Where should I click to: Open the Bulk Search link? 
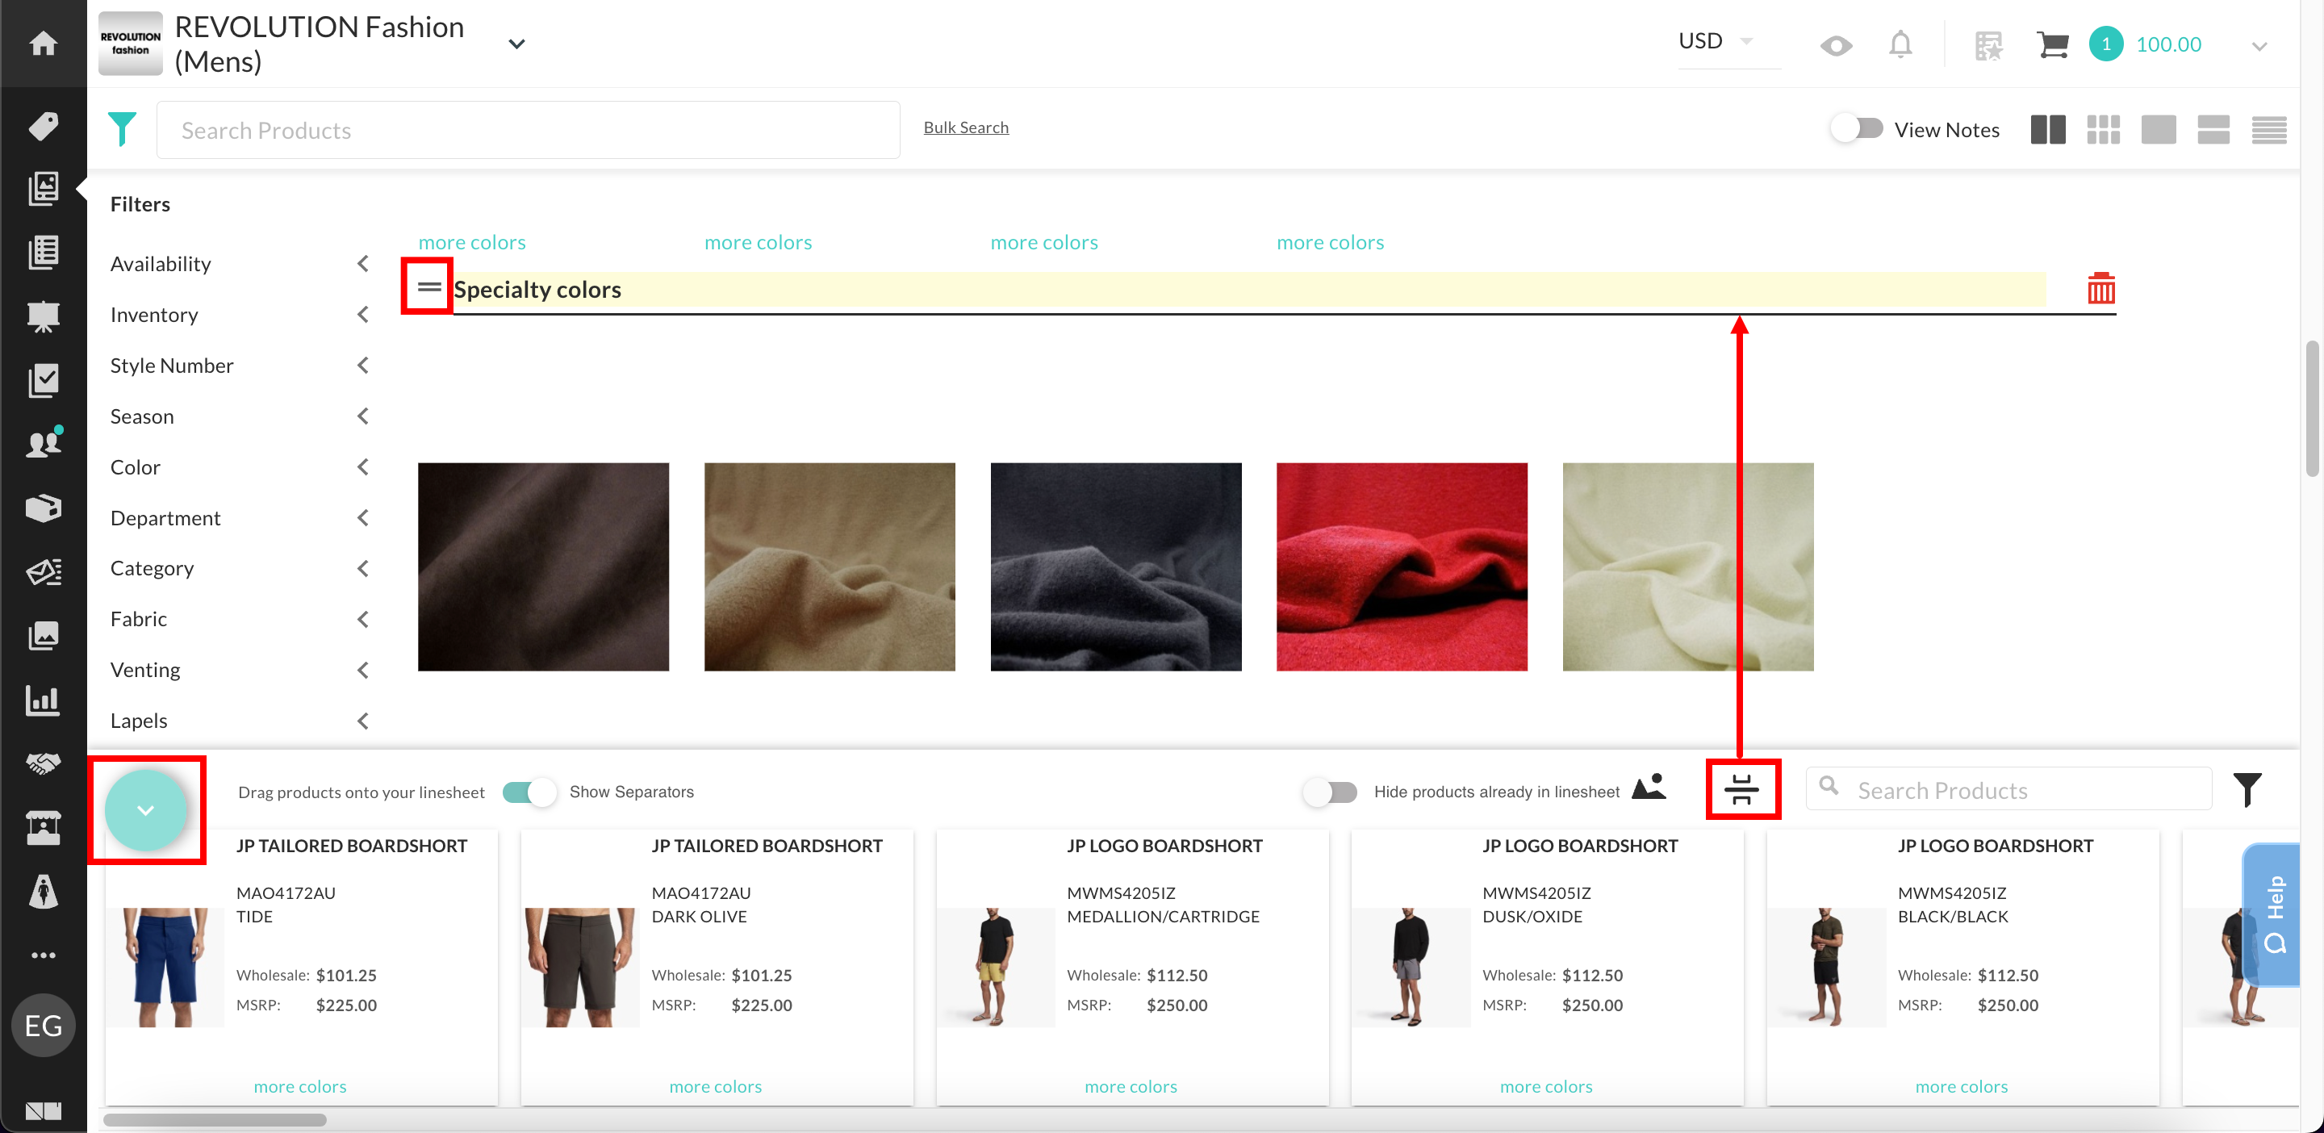(965, 128)
